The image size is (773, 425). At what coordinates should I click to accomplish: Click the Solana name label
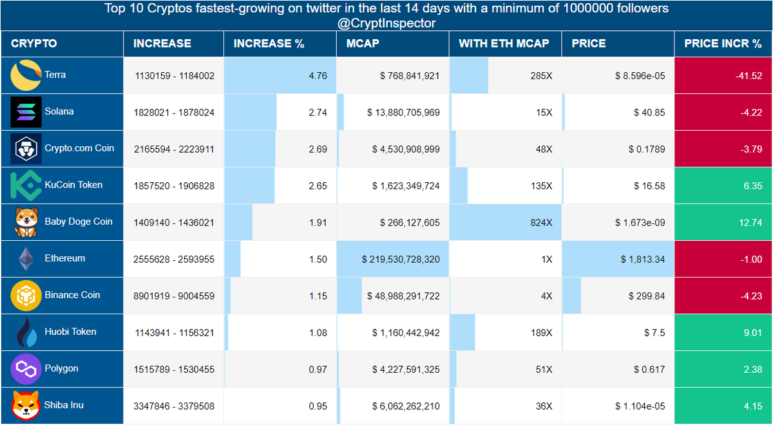pyautogui.click(x=59, y=111)
